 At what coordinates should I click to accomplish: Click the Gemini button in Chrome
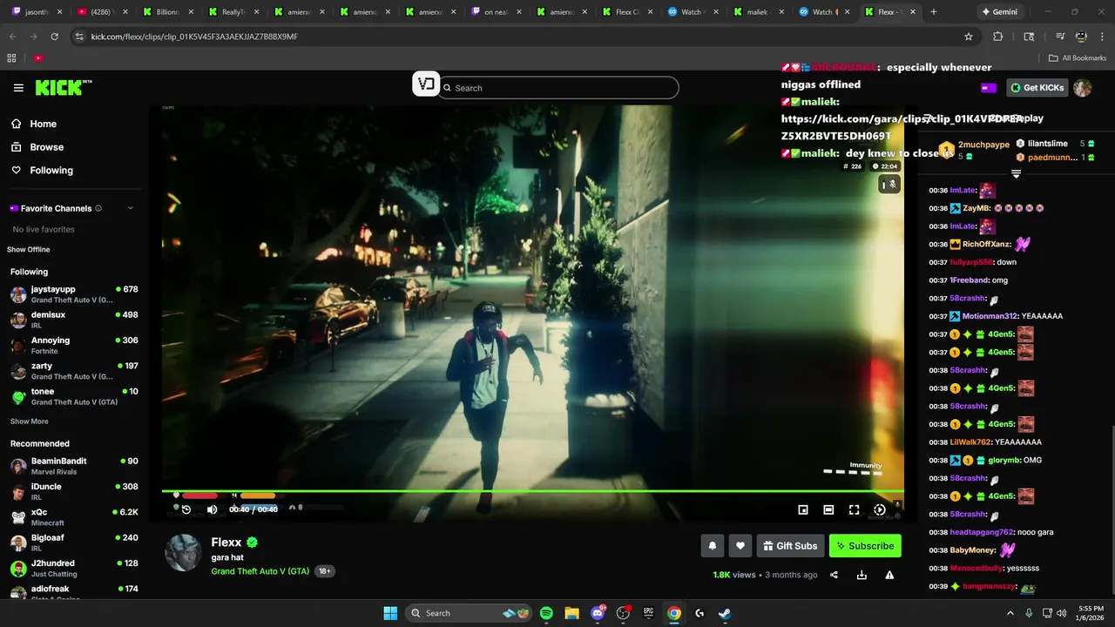pos(999,12)
